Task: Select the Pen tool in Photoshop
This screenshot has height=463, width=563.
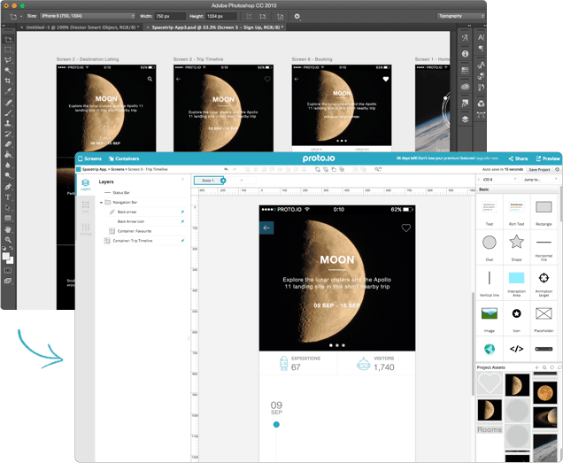Action: pyautogui.click(x=8, y=187)
